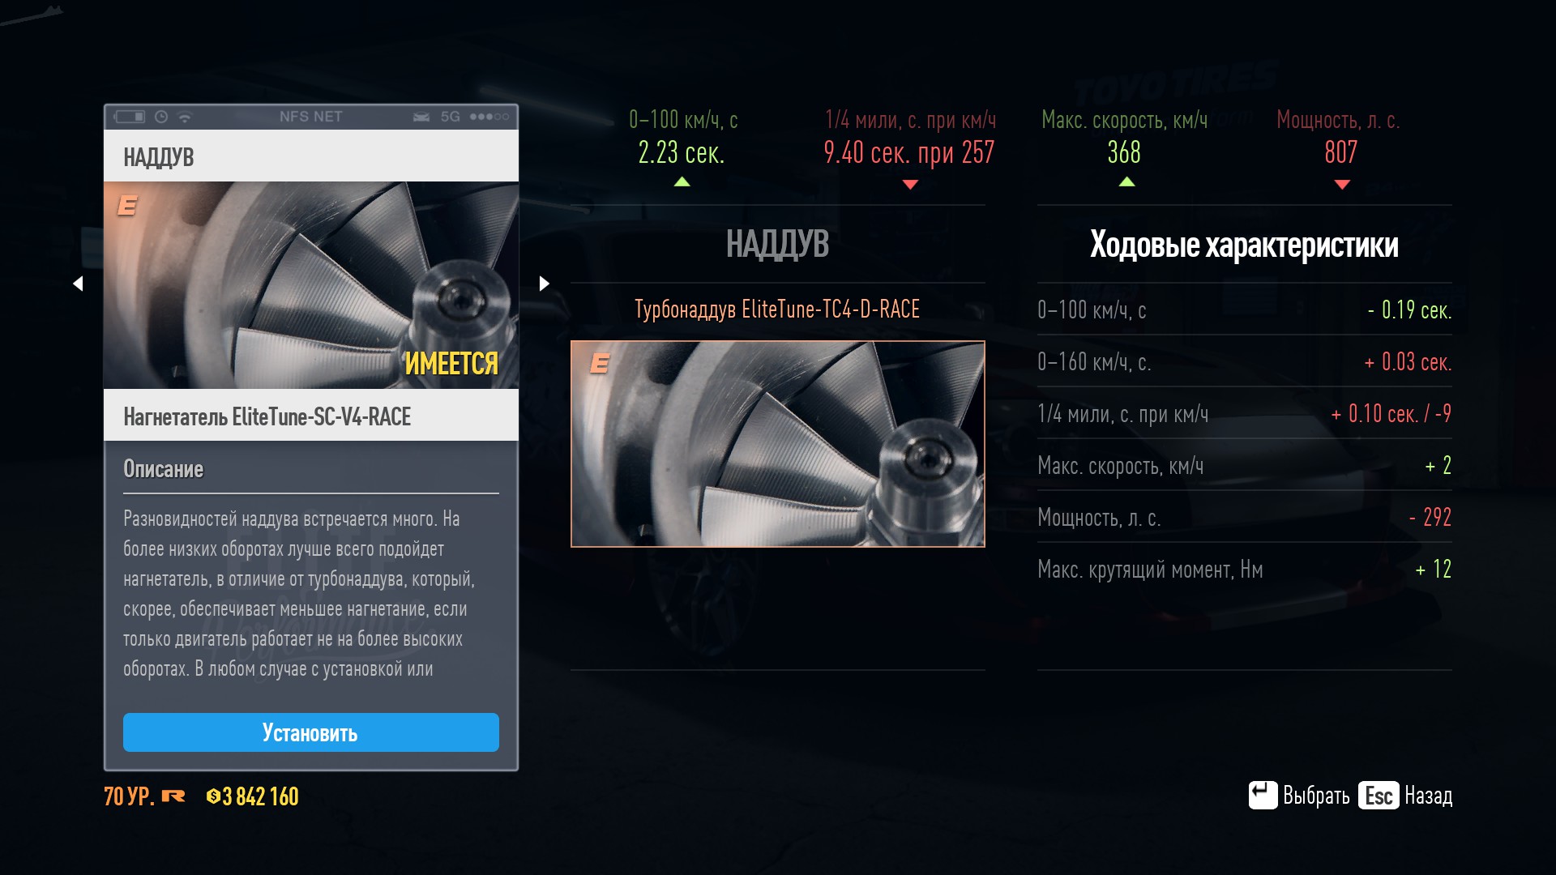Screen dimensions: 1556x875
Task: Click the car icon beside the 5G label
Action: (x=421, y=117)
